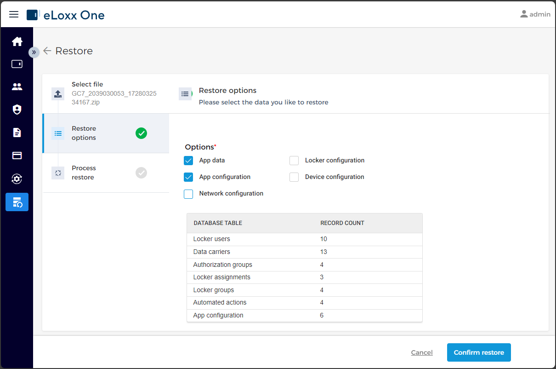Open the gear settings icon in sidebar
The height and width of the screenshot is (369, 556).
17,179
